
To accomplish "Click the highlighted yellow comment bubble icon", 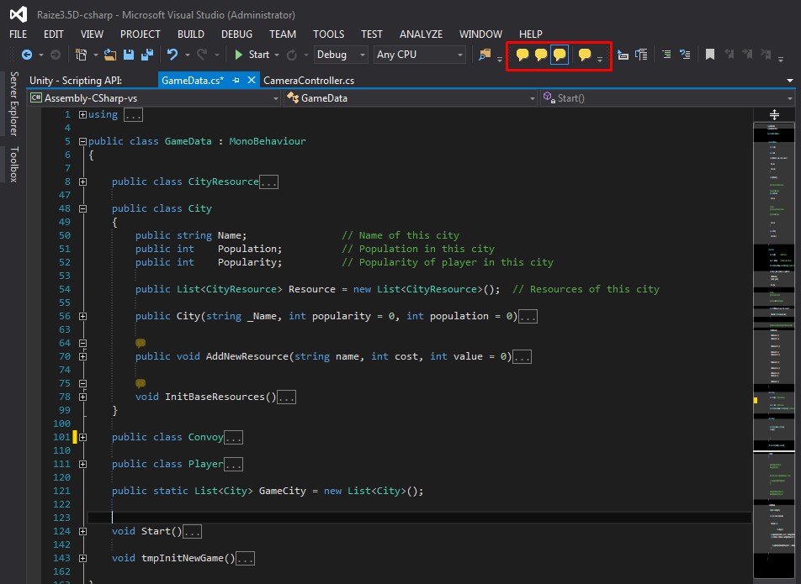I will (560, 55).
